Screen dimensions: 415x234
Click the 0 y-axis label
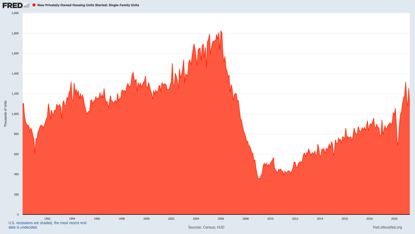click(17, 214)
